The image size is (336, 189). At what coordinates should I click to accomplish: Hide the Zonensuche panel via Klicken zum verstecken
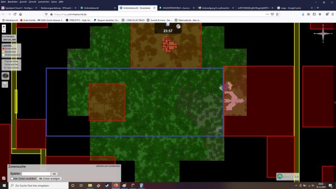click(108, 166)
